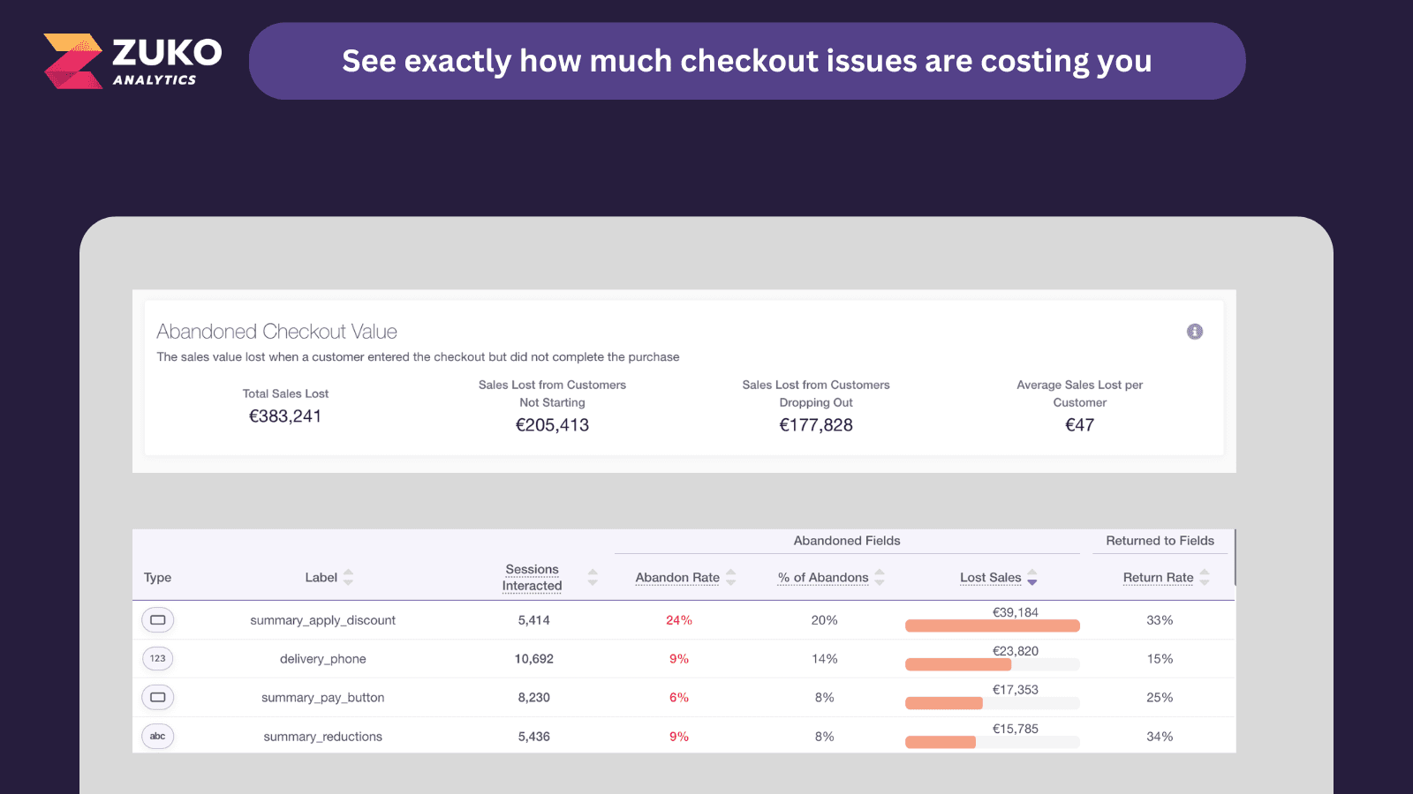This screenshot has width=1413, height=794.
Task: Click the Lost Sales column header
Action: pyautogui.click(x=991, y=578)
